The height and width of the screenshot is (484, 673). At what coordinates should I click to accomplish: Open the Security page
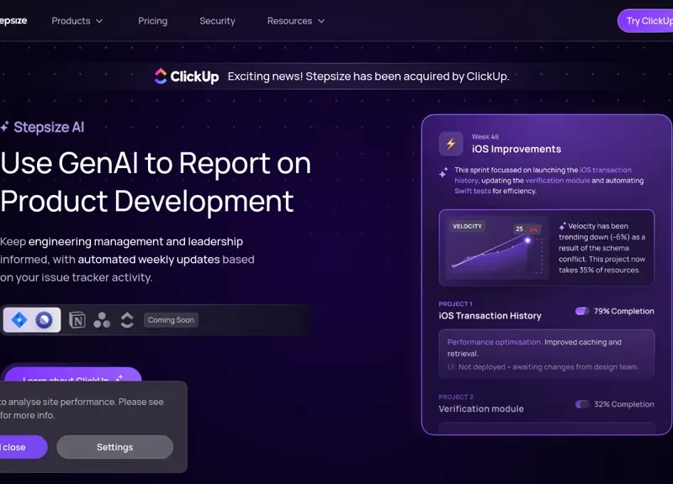(x=217, y=21)
